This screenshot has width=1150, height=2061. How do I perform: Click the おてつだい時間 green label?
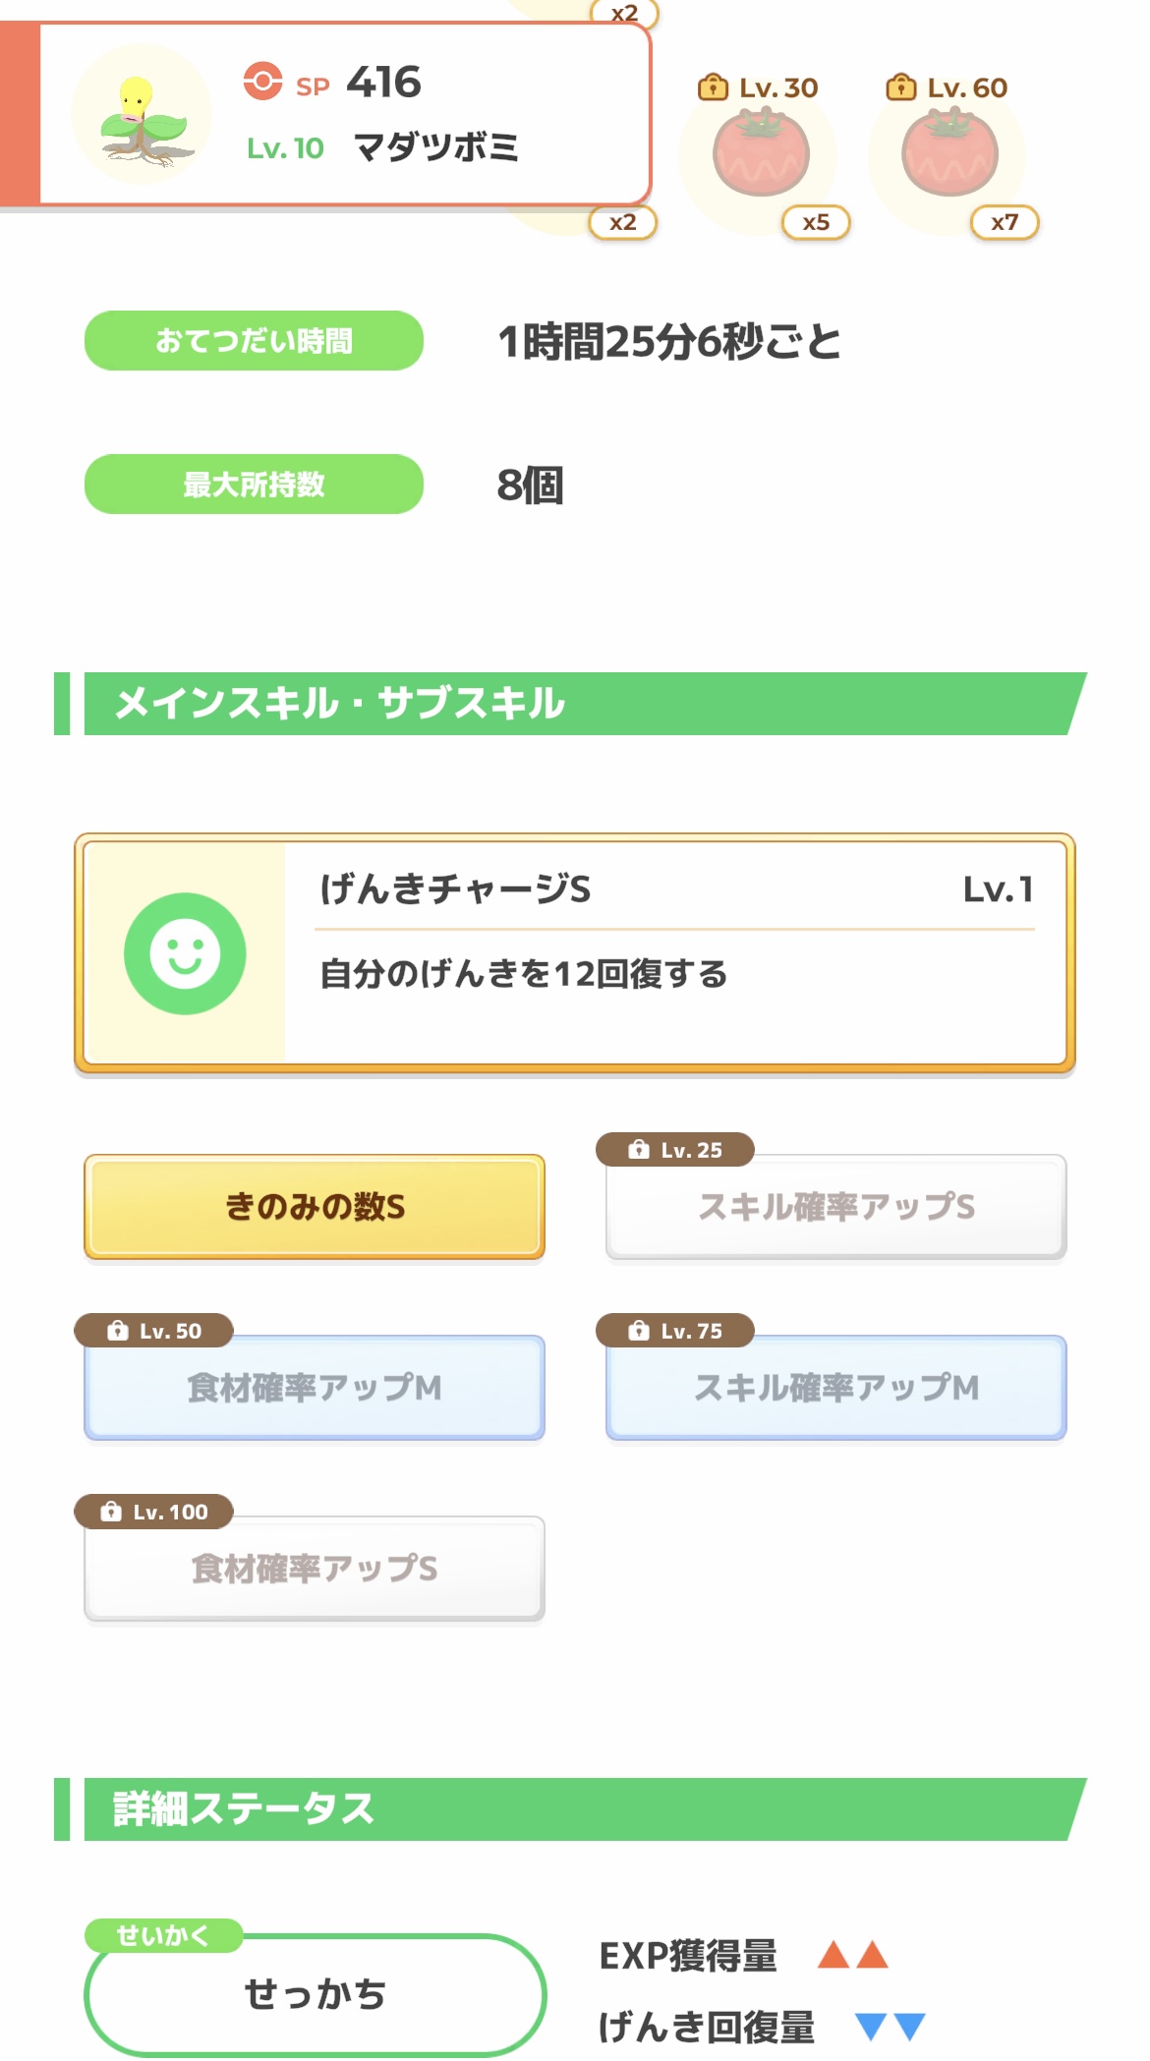[x=254, y=341]
